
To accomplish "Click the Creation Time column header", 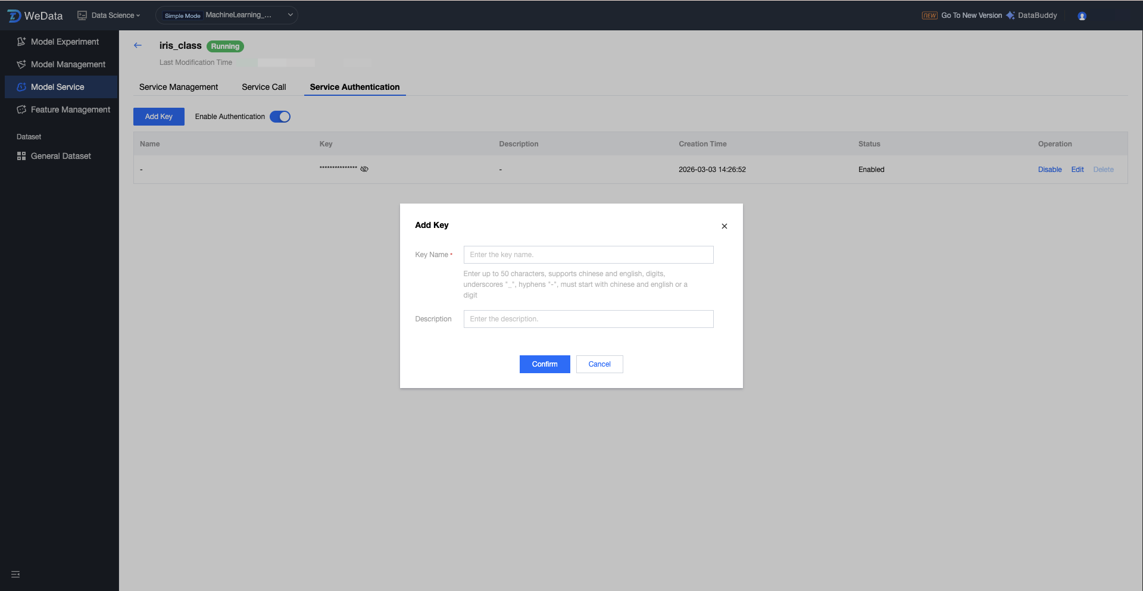I will (x=702, y=144).
